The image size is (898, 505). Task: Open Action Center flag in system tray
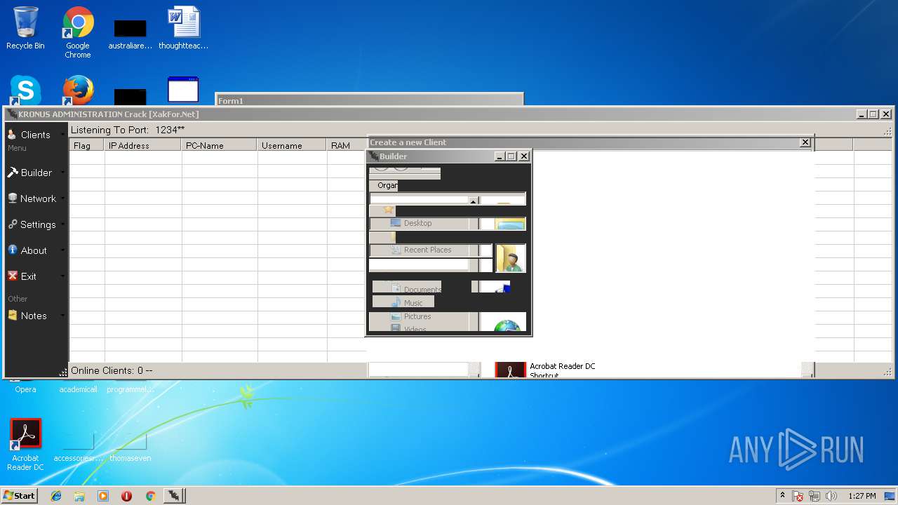click(x=798, y=496)
